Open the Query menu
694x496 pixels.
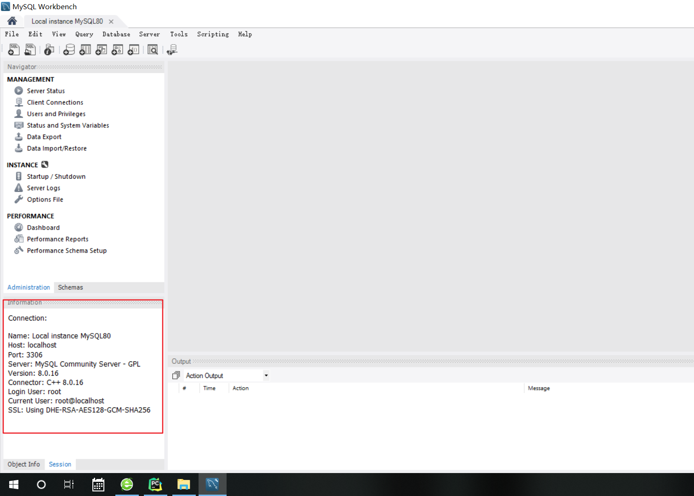tap(84, 34)
